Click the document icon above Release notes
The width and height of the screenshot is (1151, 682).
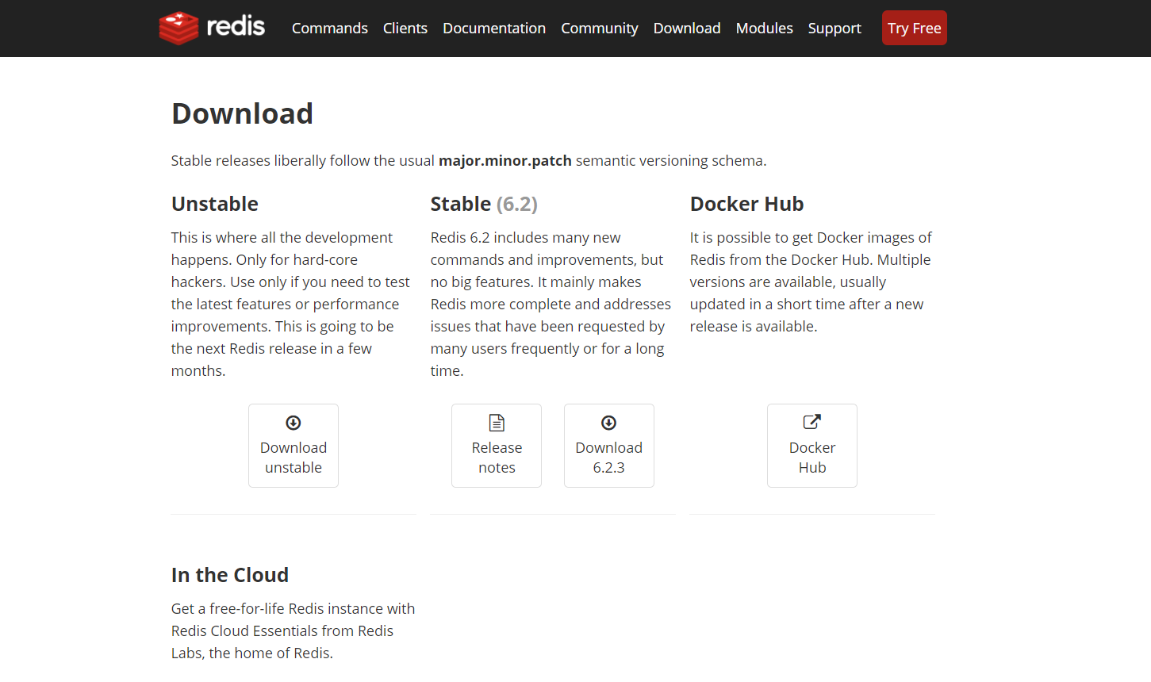point(497,423)
